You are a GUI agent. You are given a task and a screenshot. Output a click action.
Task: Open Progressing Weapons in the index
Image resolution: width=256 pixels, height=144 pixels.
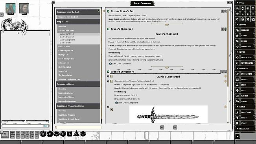click(x=67, y=101)
